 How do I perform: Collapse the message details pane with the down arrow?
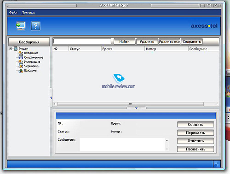coord(136,108)
